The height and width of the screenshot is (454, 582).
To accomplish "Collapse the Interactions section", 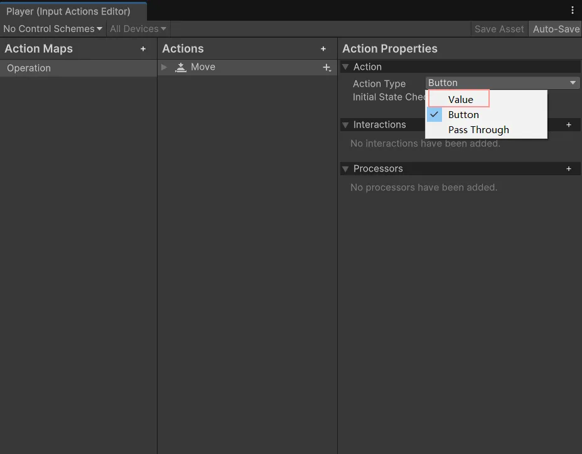I will pos(345,125).
